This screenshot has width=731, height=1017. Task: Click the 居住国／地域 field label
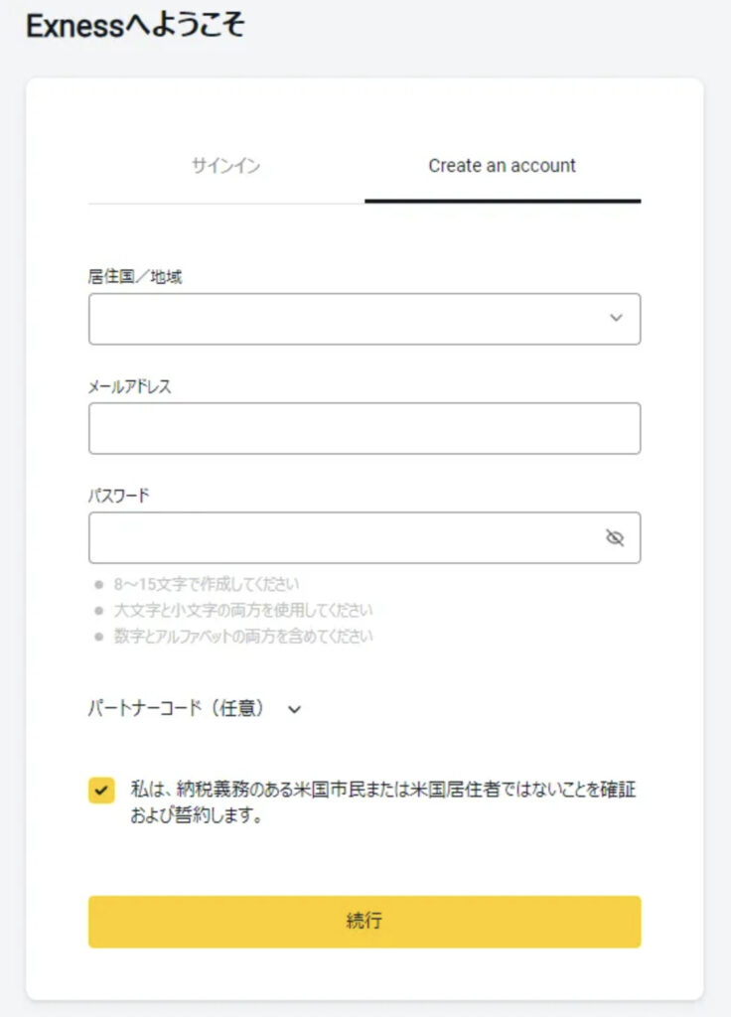[x=135, y=277]
